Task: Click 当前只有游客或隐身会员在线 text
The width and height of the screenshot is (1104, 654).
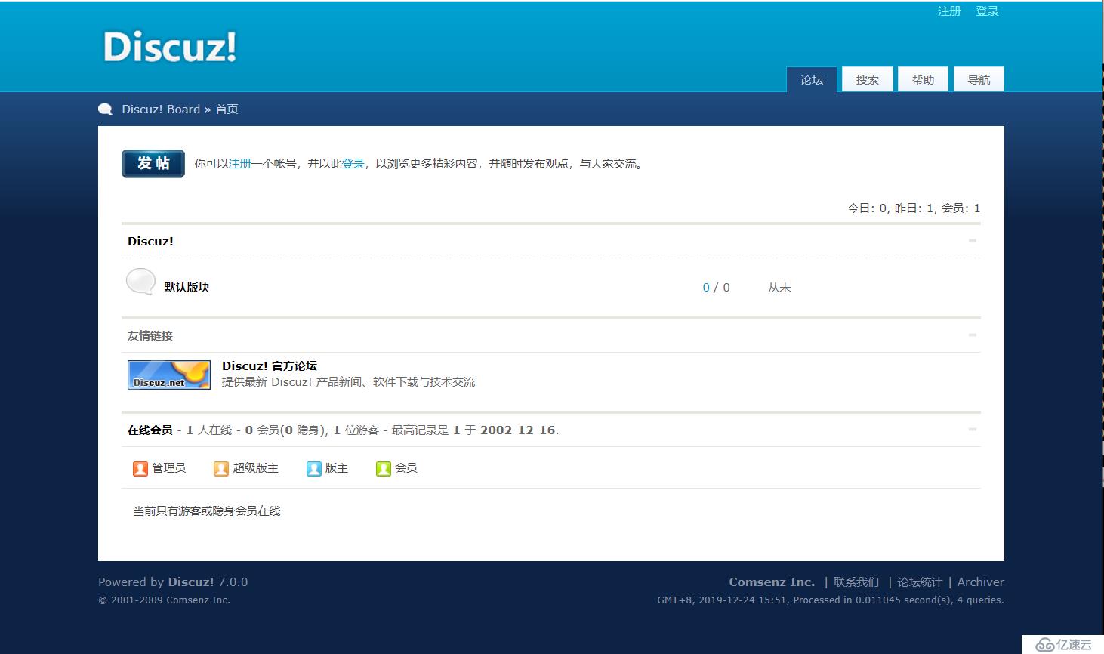Action: [207, 511]
